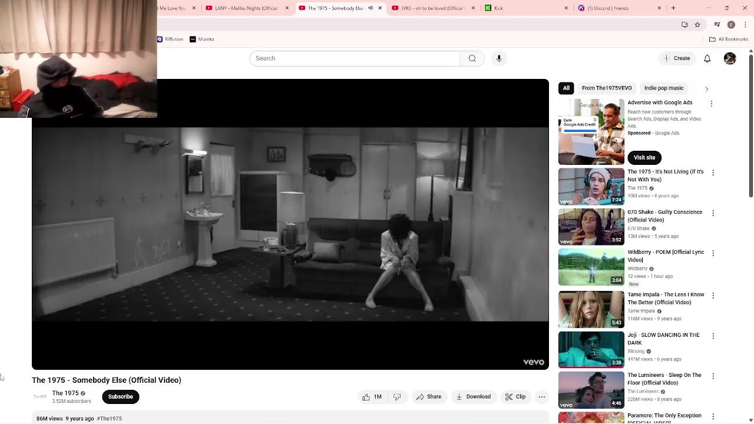
Task: Open options for Google Ads sponsored card
Action: click(x=711, y=104)
